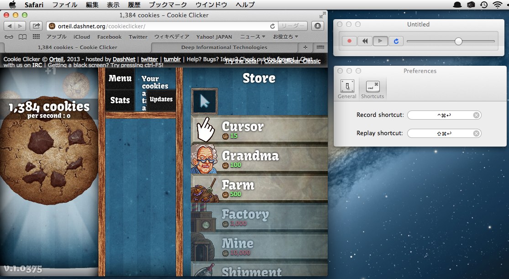The image size is (509, 279).
Task: Click the Record shortcut field
Action: (444, 115)
